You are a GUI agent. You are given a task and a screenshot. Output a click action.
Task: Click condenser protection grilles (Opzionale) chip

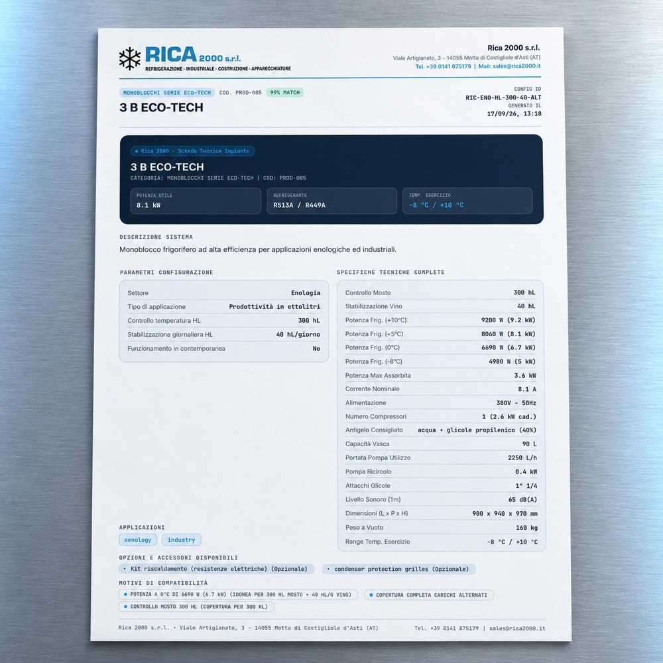tap(399, 569)
